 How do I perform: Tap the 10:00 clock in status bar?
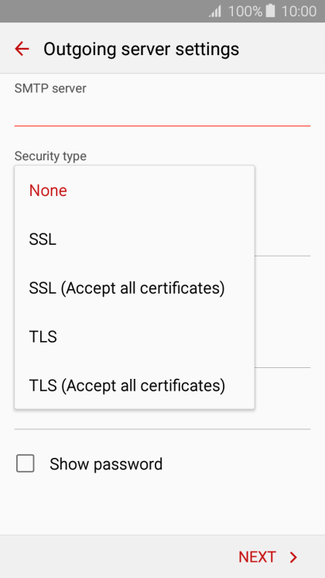299,11
